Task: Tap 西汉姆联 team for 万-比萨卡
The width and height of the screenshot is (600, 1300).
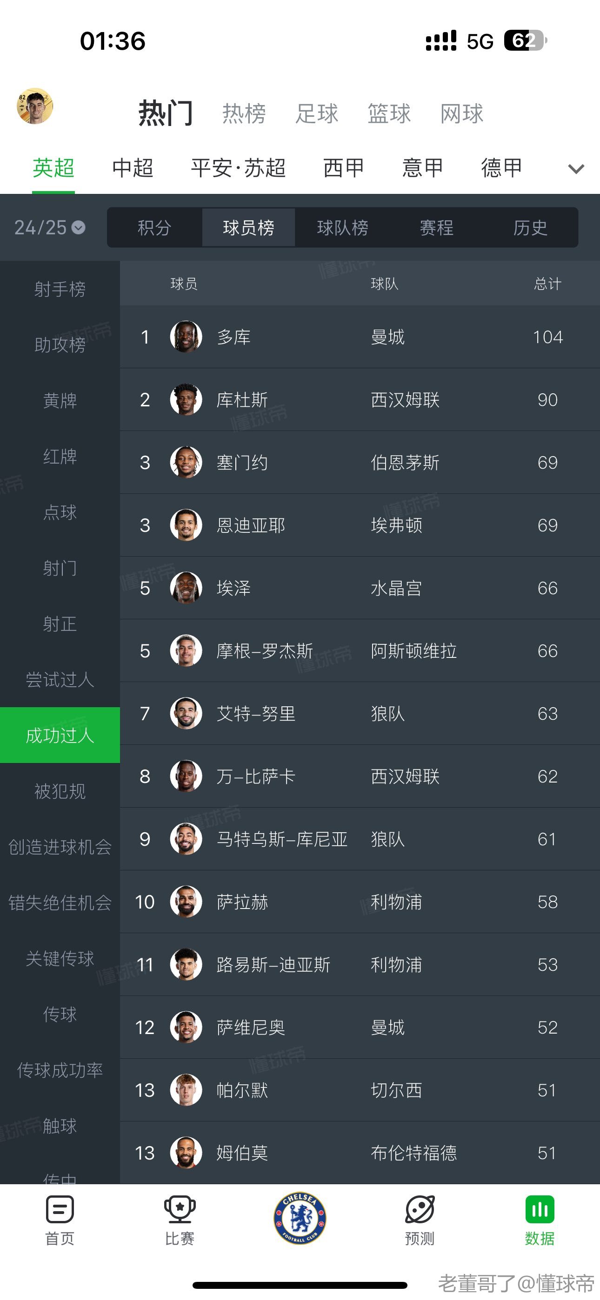Action: click(405, 776)
